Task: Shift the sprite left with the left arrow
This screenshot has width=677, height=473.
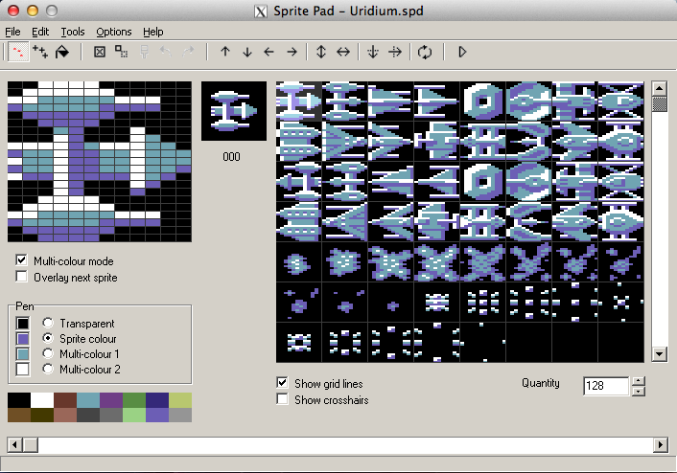Action: pos(269,52)
